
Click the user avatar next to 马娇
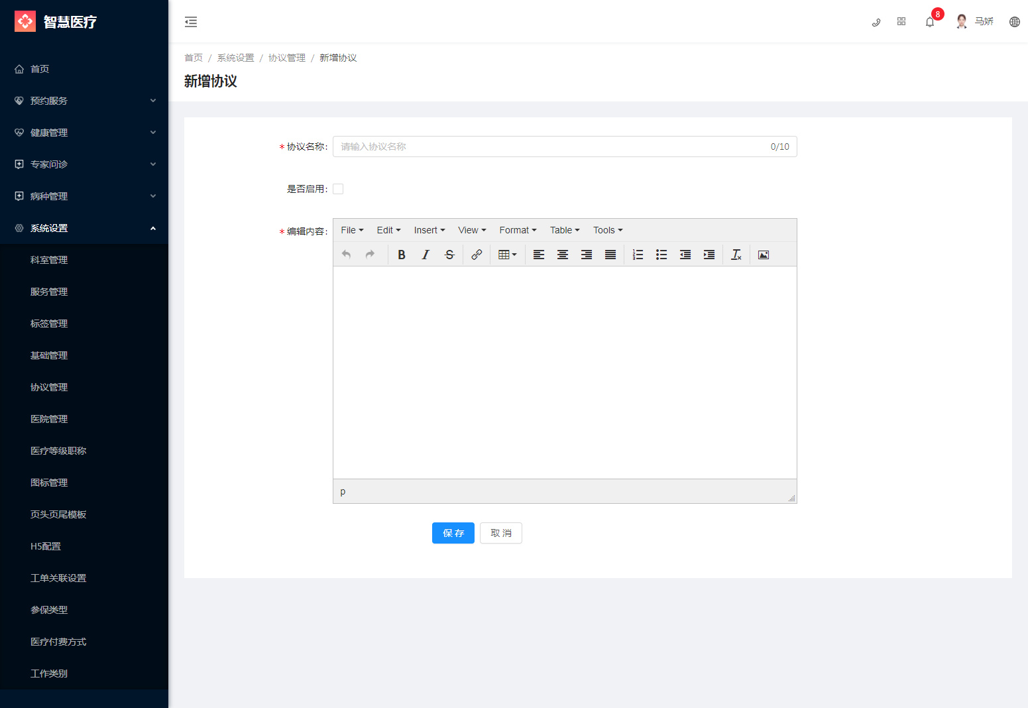(x=962, y=22)
